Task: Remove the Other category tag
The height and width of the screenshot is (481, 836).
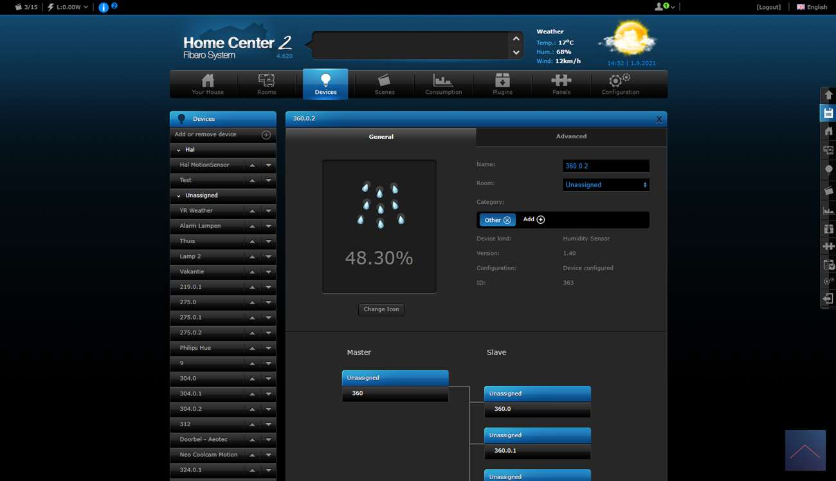Action: click(x=507, y=220)
